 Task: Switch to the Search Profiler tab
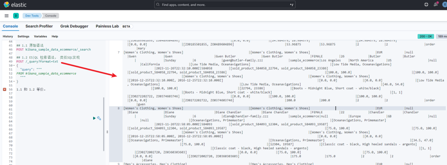click(x=39, y=26)
